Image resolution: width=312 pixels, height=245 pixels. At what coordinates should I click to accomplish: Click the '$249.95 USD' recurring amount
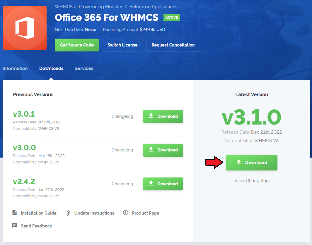click(x=152, y=30)
